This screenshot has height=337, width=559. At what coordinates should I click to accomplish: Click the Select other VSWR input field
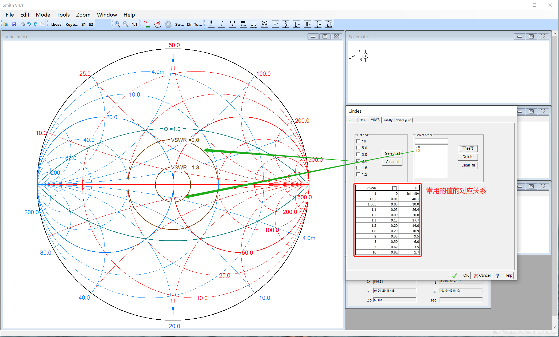(x=431, y=141)
